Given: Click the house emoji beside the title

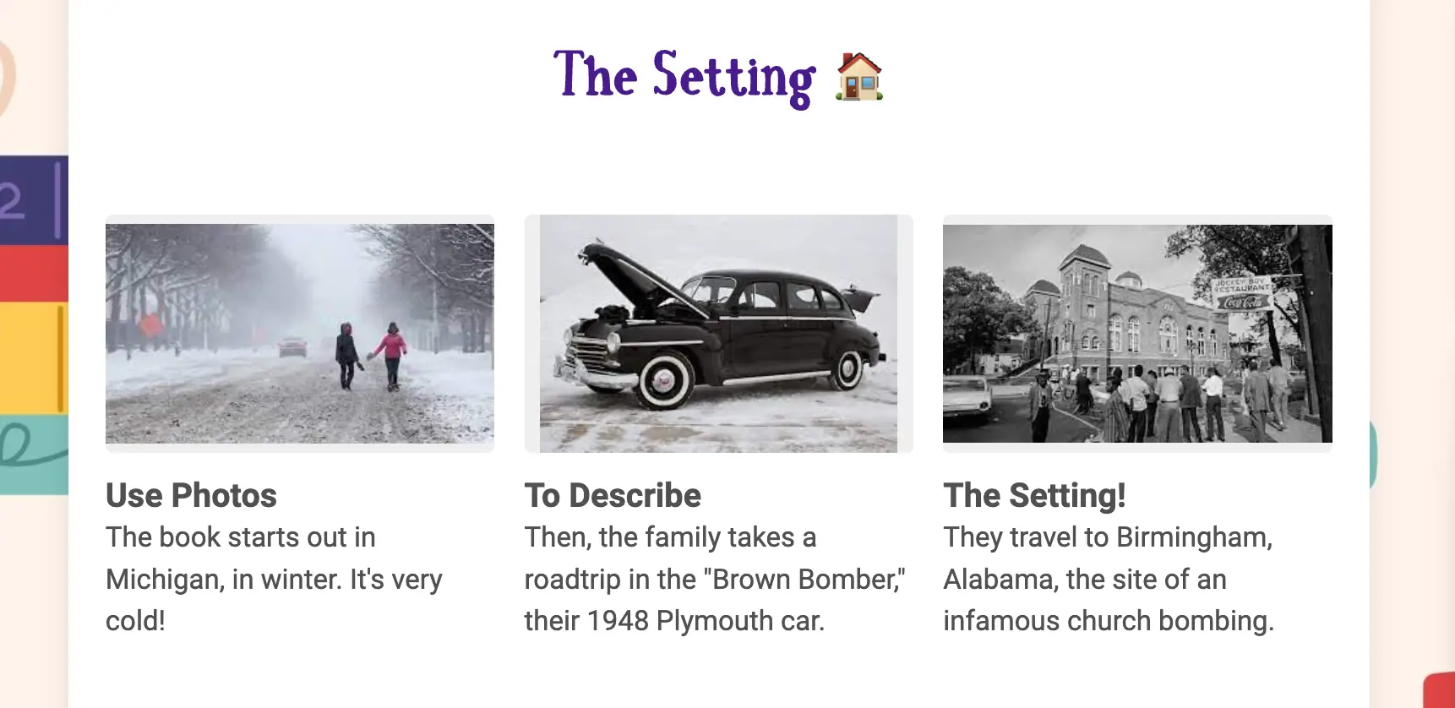Looking at the screenshot, I should coord(859,76).
